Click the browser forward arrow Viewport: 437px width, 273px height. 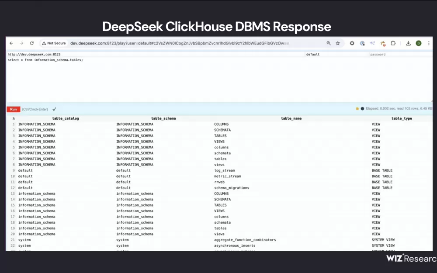pos(21,43)
